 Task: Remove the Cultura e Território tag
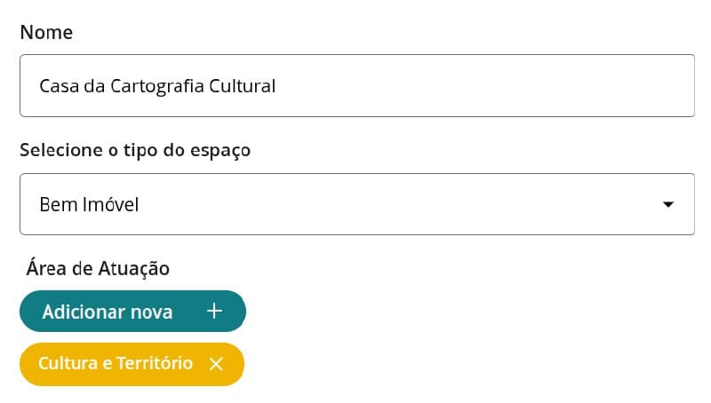(x=215, y=364)
